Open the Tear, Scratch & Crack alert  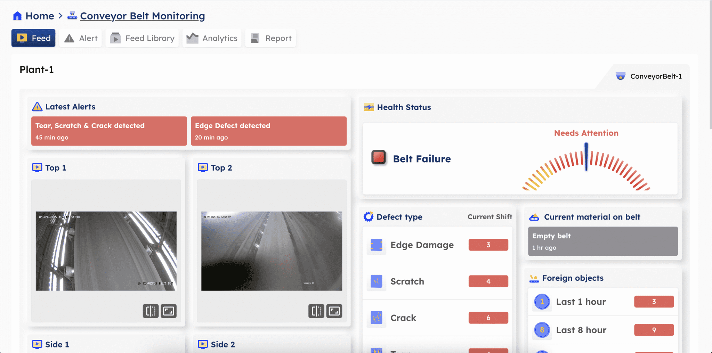(109, 131)
